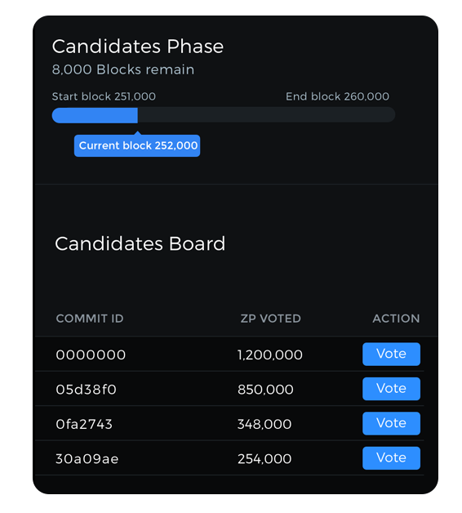Click the Candidates Board heading
This screenshot has width=462, height=513.
140,243
